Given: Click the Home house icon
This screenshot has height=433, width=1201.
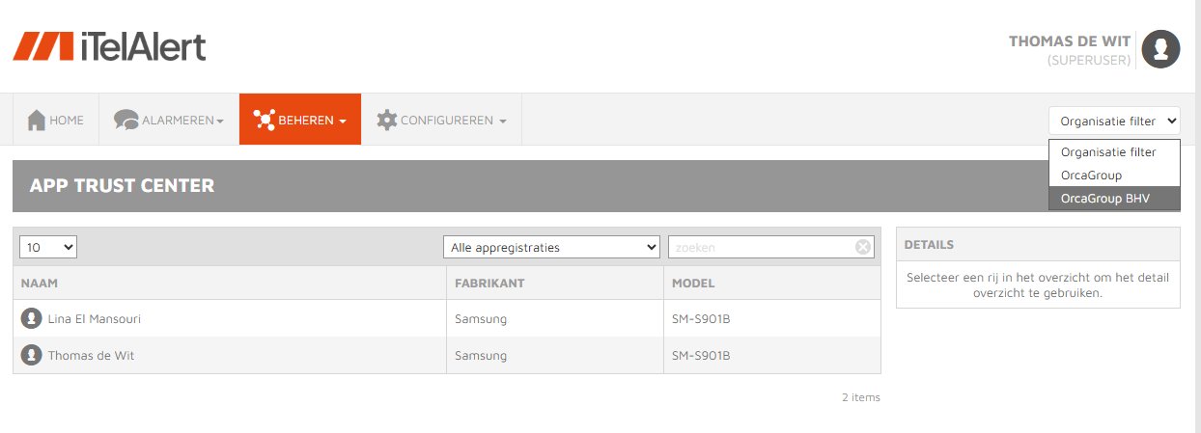Looking at the screenshot, I should click(x=37, y=121).
